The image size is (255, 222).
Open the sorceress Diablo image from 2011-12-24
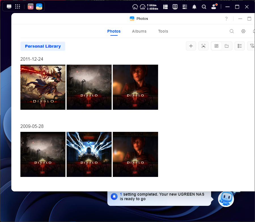[x=43, y=87]
